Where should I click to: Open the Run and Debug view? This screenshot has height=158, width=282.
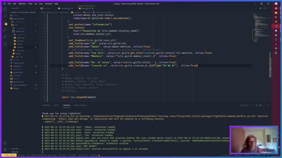coord(5,30)
